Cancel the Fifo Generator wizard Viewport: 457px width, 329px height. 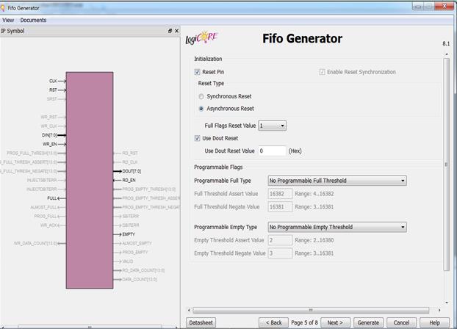401,322
